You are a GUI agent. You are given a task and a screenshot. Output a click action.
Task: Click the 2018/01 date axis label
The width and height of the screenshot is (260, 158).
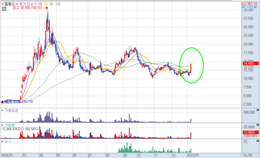click(7, 155)
